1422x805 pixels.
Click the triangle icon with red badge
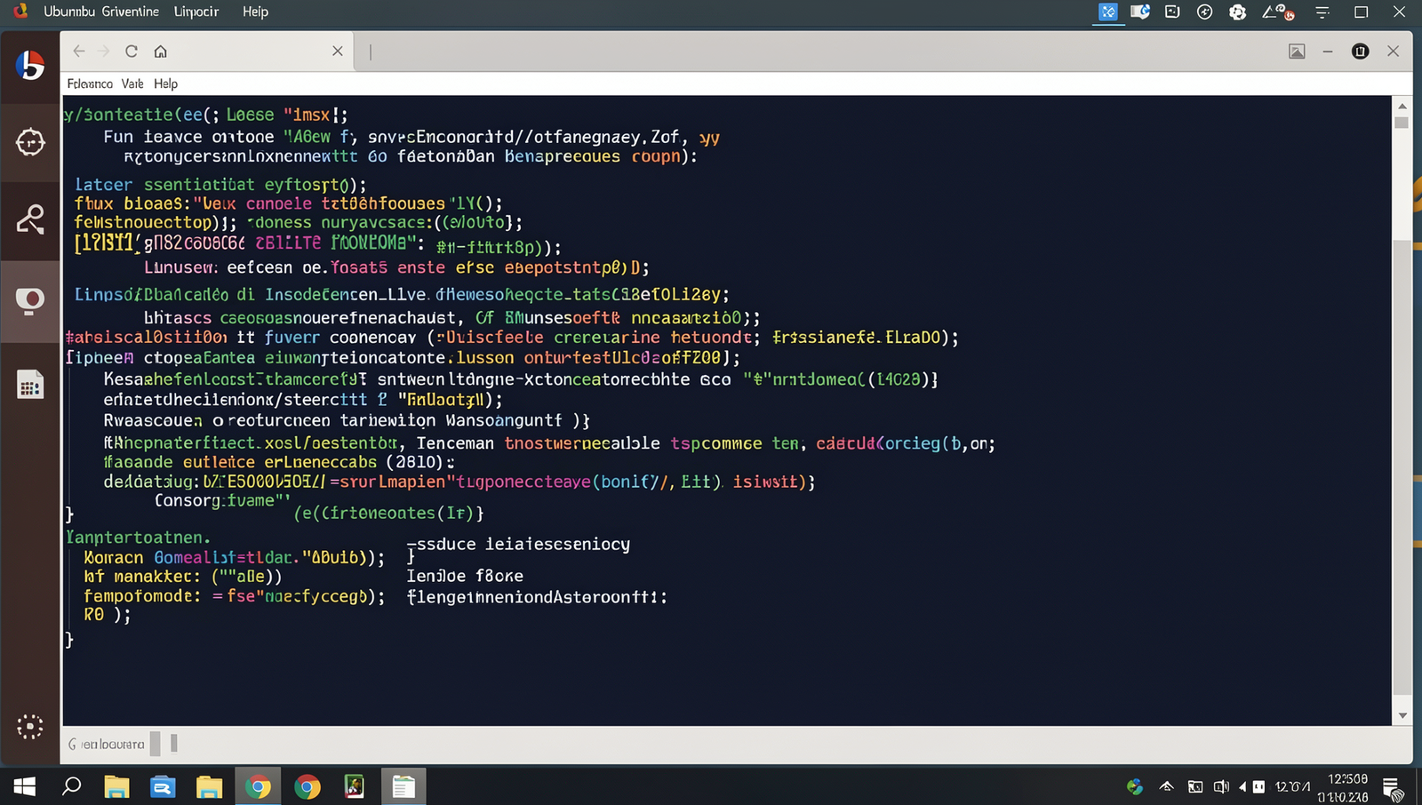1278,12
